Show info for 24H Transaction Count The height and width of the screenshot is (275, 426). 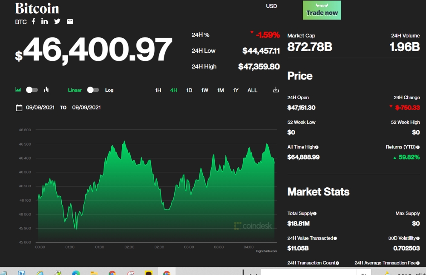(x=337, y=263)
